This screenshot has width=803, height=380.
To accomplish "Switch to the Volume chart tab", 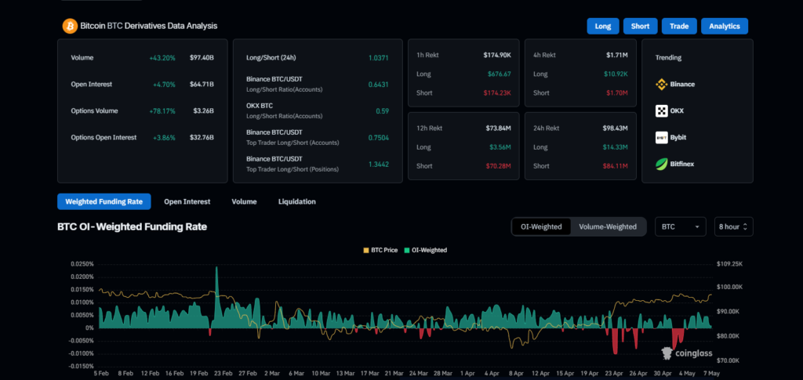I will click(x=244, y=201).
